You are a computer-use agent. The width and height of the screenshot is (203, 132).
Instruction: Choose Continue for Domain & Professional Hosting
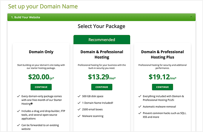[101, 87]
